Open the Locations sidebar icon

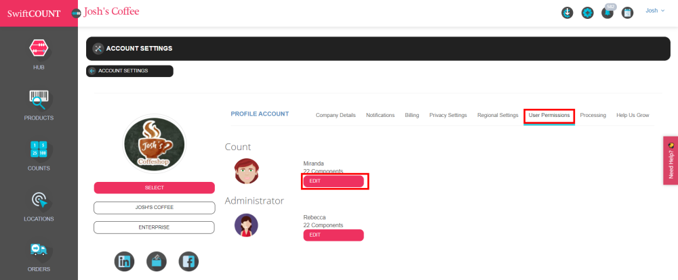click(x=39, y=200)
